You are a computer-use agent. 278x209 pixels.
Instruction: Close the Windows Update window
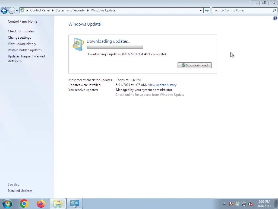(x=273, y=3)
